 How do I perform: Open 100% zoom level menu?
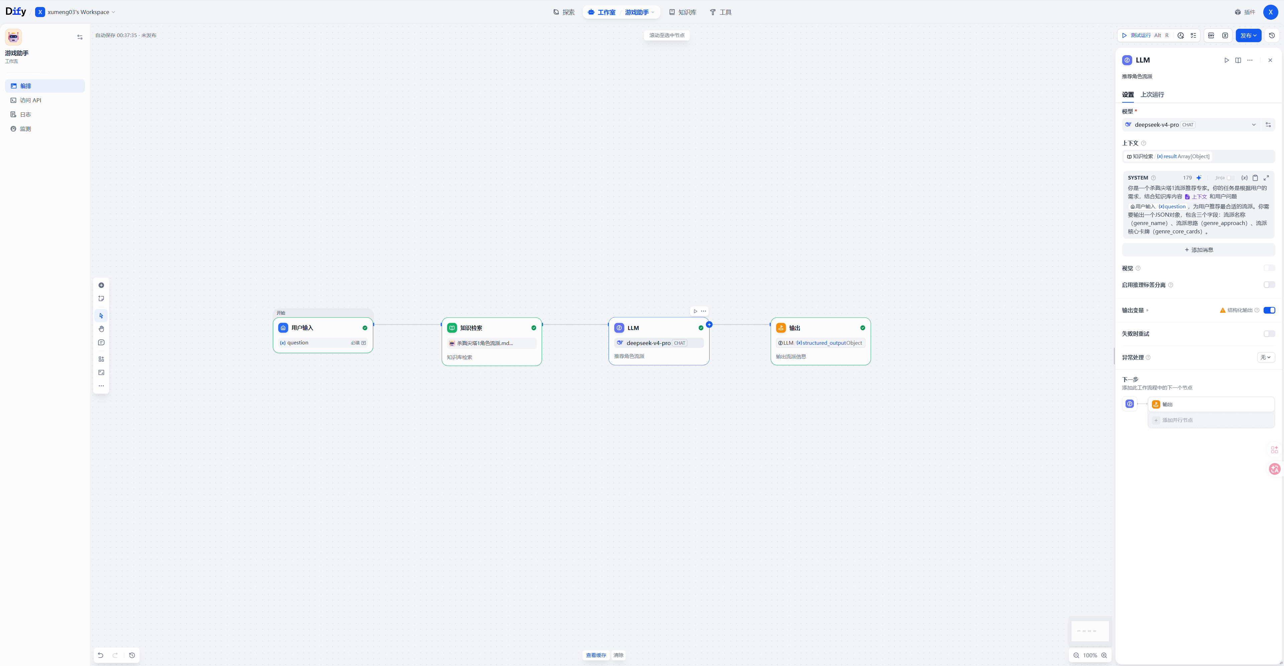1090,655
